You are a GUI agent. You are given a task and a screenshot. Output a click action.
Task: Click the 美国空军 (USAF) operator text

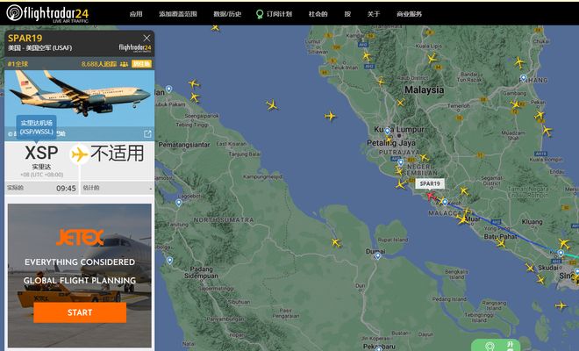tap(49, 47)
